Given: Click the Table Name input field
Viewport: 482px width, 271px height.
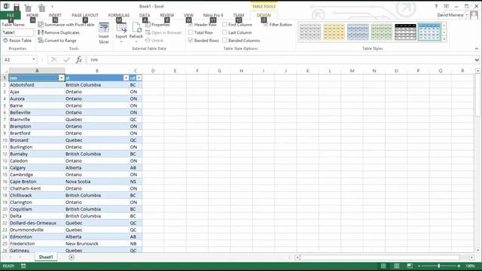Looking at the screenshot, I should click(17, 32).
